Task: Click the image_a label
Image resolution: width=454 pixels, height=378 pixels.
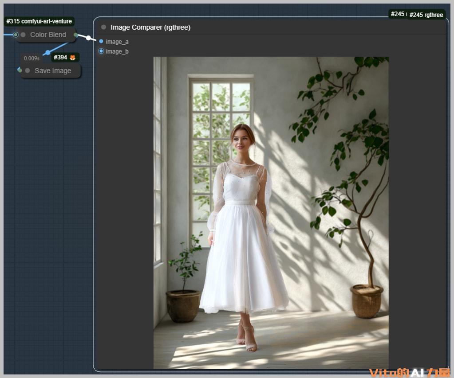Action: 117,42
